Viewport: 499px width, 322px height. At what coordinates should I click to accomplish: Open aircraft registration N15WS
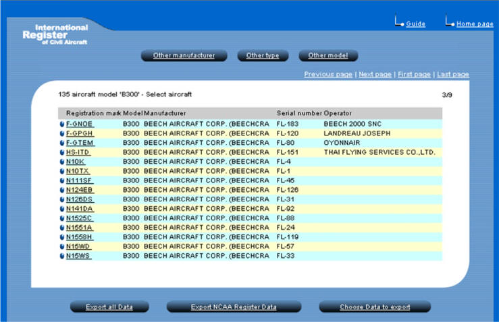[78, 256]
